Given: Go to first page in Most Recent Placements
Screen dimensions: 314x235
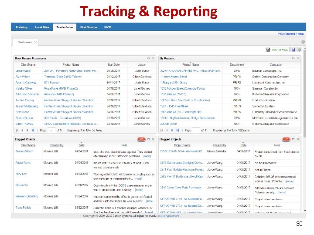Looking at the screenshot, I should click(x=17, y=130).
